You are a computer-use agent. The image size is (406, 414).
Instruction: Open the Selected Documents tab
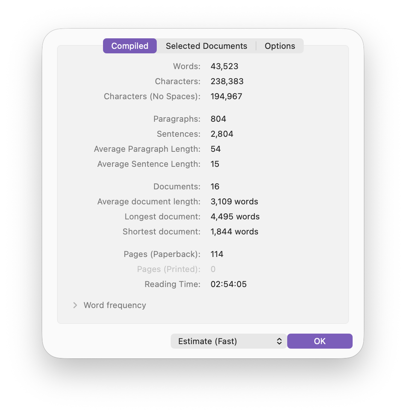(x=206, y=46)
